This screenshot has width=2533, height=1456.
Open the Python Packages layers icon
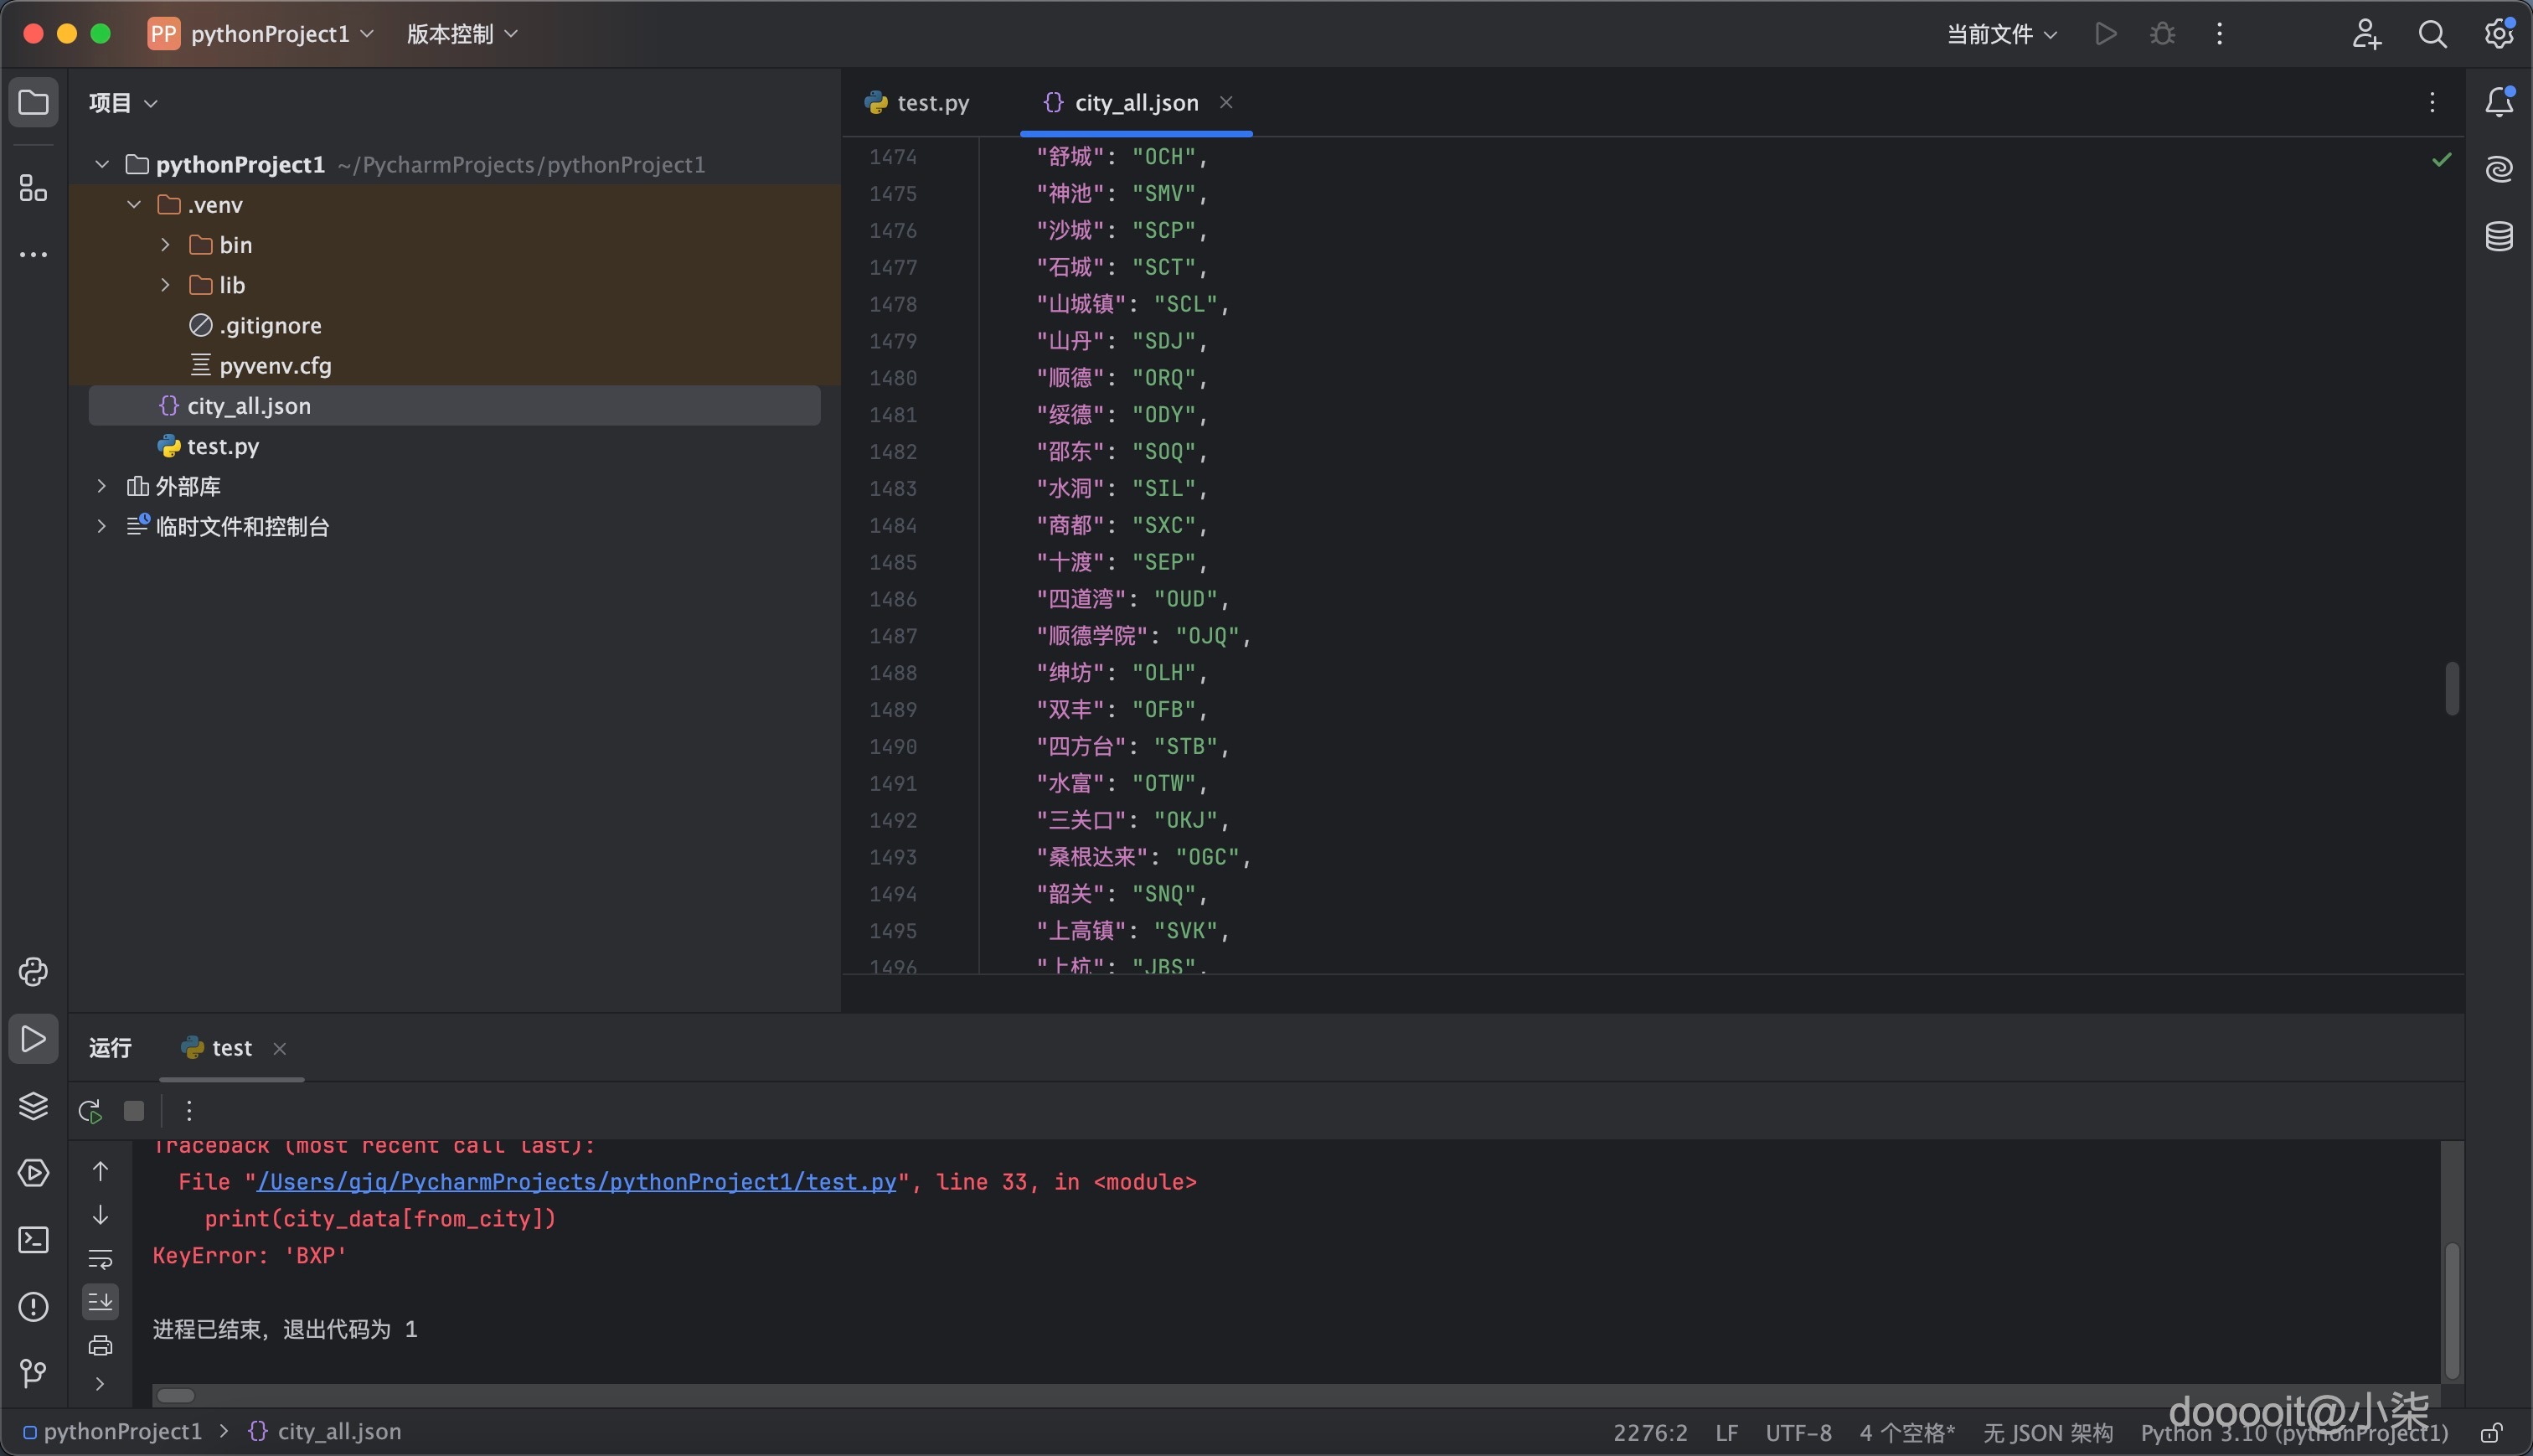33,1106
